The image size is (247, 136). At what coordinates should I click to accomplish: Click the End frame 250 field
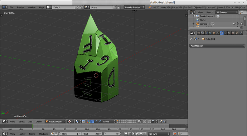point(92,134)
